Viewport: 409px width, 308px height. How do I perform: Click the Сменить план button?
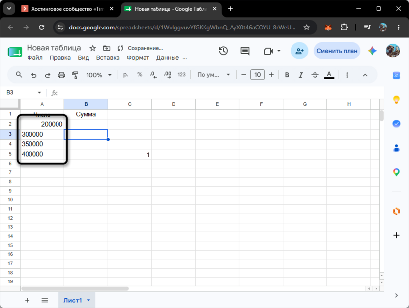337,51
